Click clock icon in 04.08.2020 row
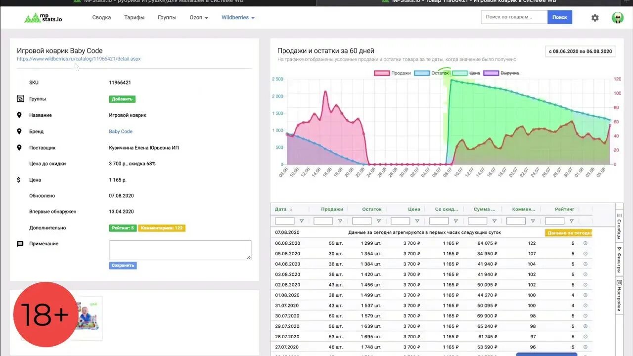This screenshot has width=633, height=356. tap(586, 264)
